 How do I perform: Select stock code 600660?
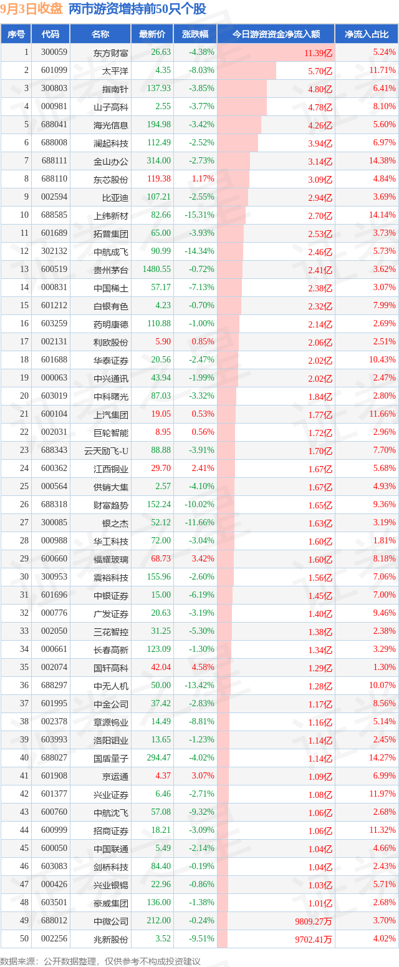pyautogui.click(x=55, y=559)
